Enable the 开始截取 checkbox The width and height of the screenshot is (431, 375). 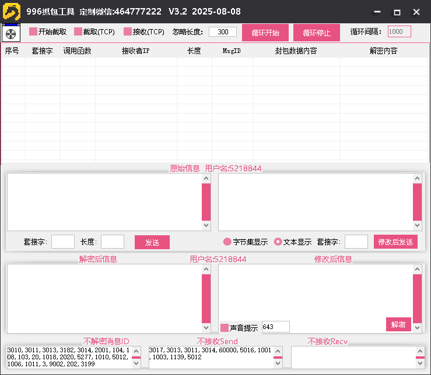coord(33,31)
